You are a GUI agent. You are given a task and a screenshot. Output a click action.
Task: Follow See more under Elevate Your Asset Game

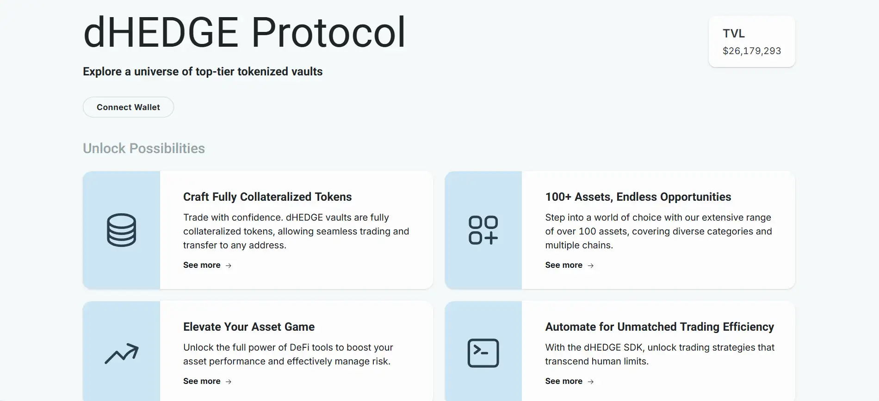[x=202, y=381]
